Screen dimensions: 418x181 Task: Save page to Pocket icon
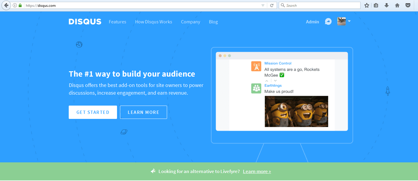pyautogui.click(x=408, y=5)
